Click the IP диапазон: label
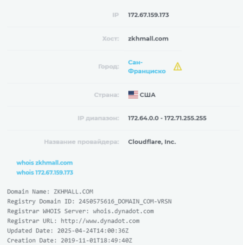The width and height of the screenshot is (243, 245). coord(99,118)
